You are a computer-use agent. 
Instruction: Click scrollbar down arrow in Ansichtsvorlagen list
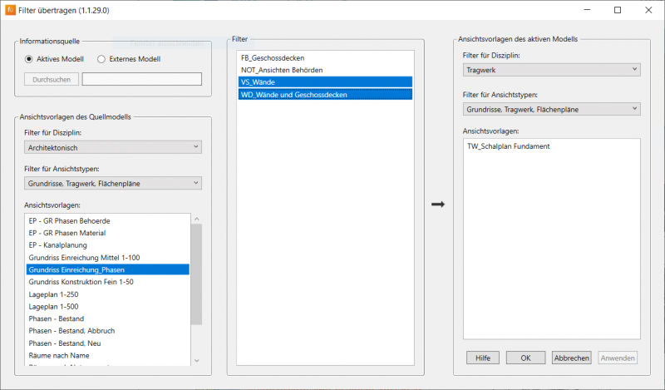point(196,360)
